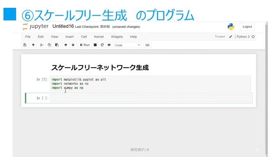The height and width of the screenshot is (157, 280).
Task: Paste cells below icon
Action: pos(57,45)
